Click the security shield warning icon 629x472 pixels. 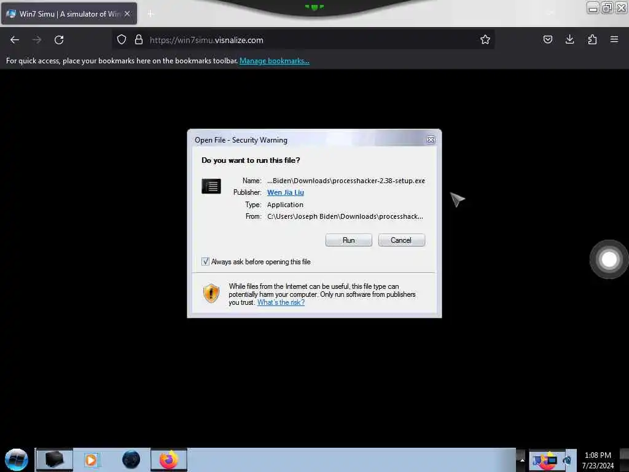(211, 293)
